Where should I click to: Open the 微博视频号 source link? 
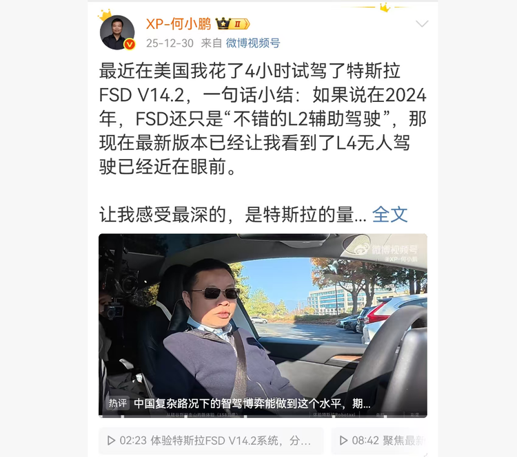point(253,43)
